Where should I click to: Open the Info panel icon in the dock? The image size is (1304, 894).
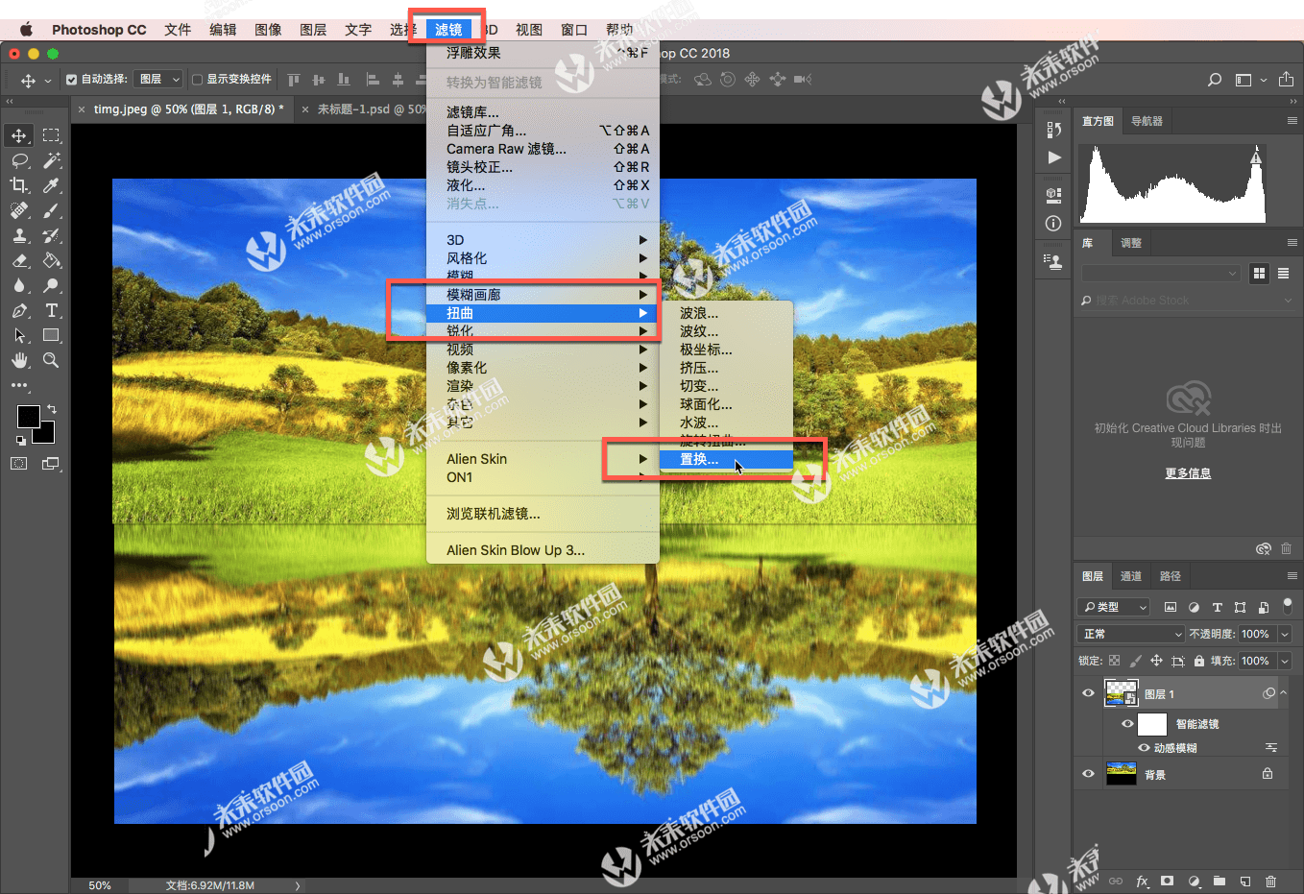1053,223
